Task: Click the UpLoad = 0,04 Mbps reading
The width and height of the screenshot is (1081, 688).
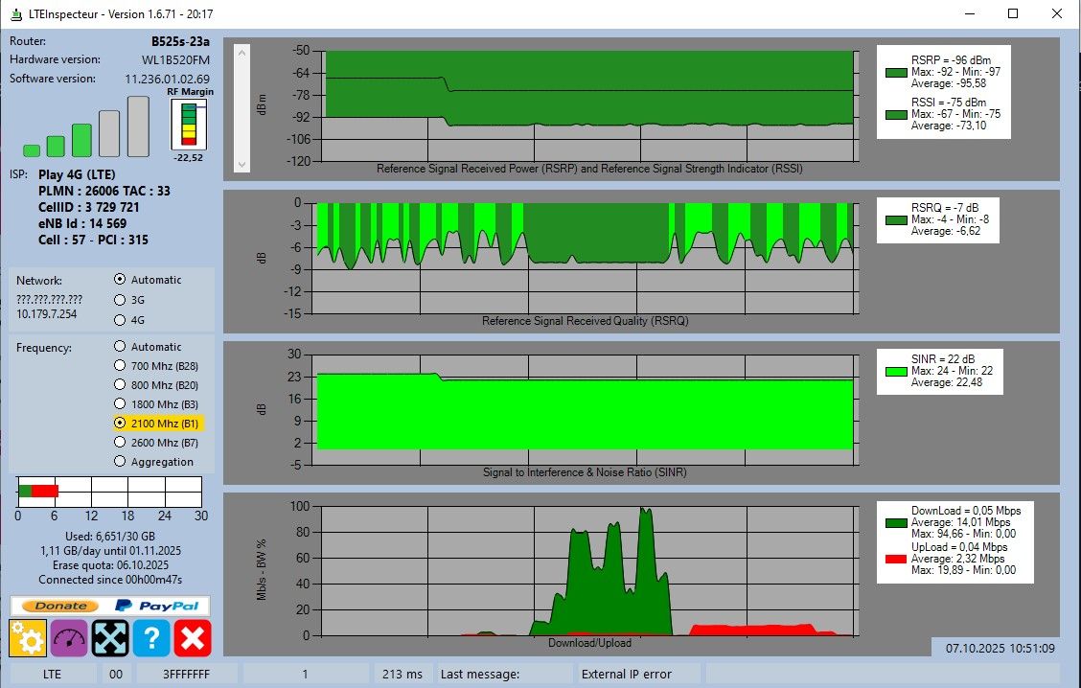Action: click(x=959, y=547)
